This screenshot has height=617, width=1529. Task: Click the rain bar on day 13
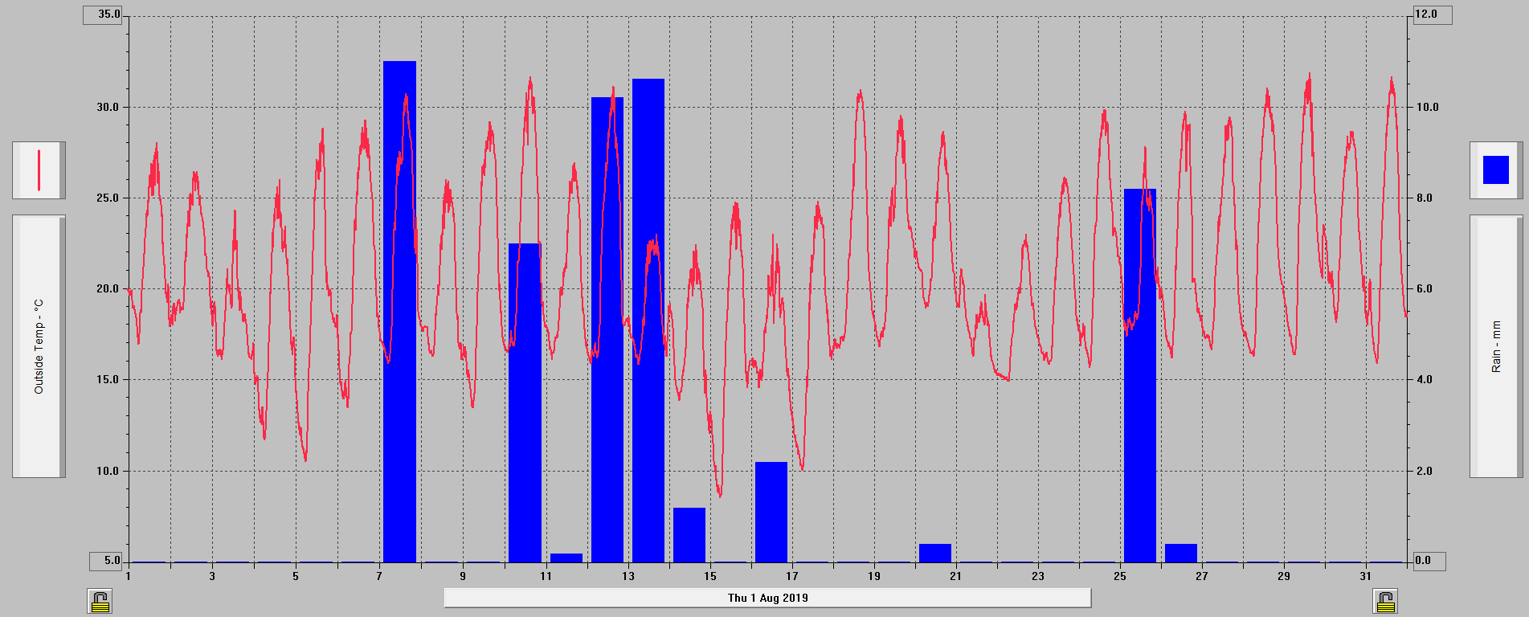(648, 321)
